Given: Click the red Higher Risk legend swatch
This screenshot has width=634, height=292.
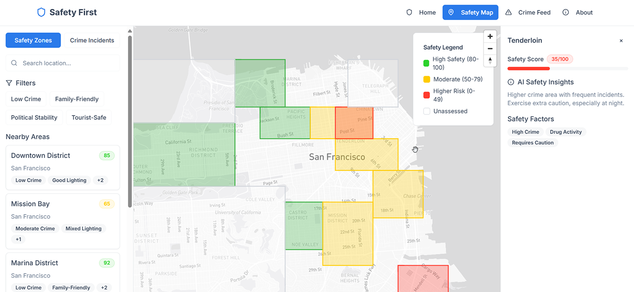Looking at the screenshot, I should click(x=426, y=95).
